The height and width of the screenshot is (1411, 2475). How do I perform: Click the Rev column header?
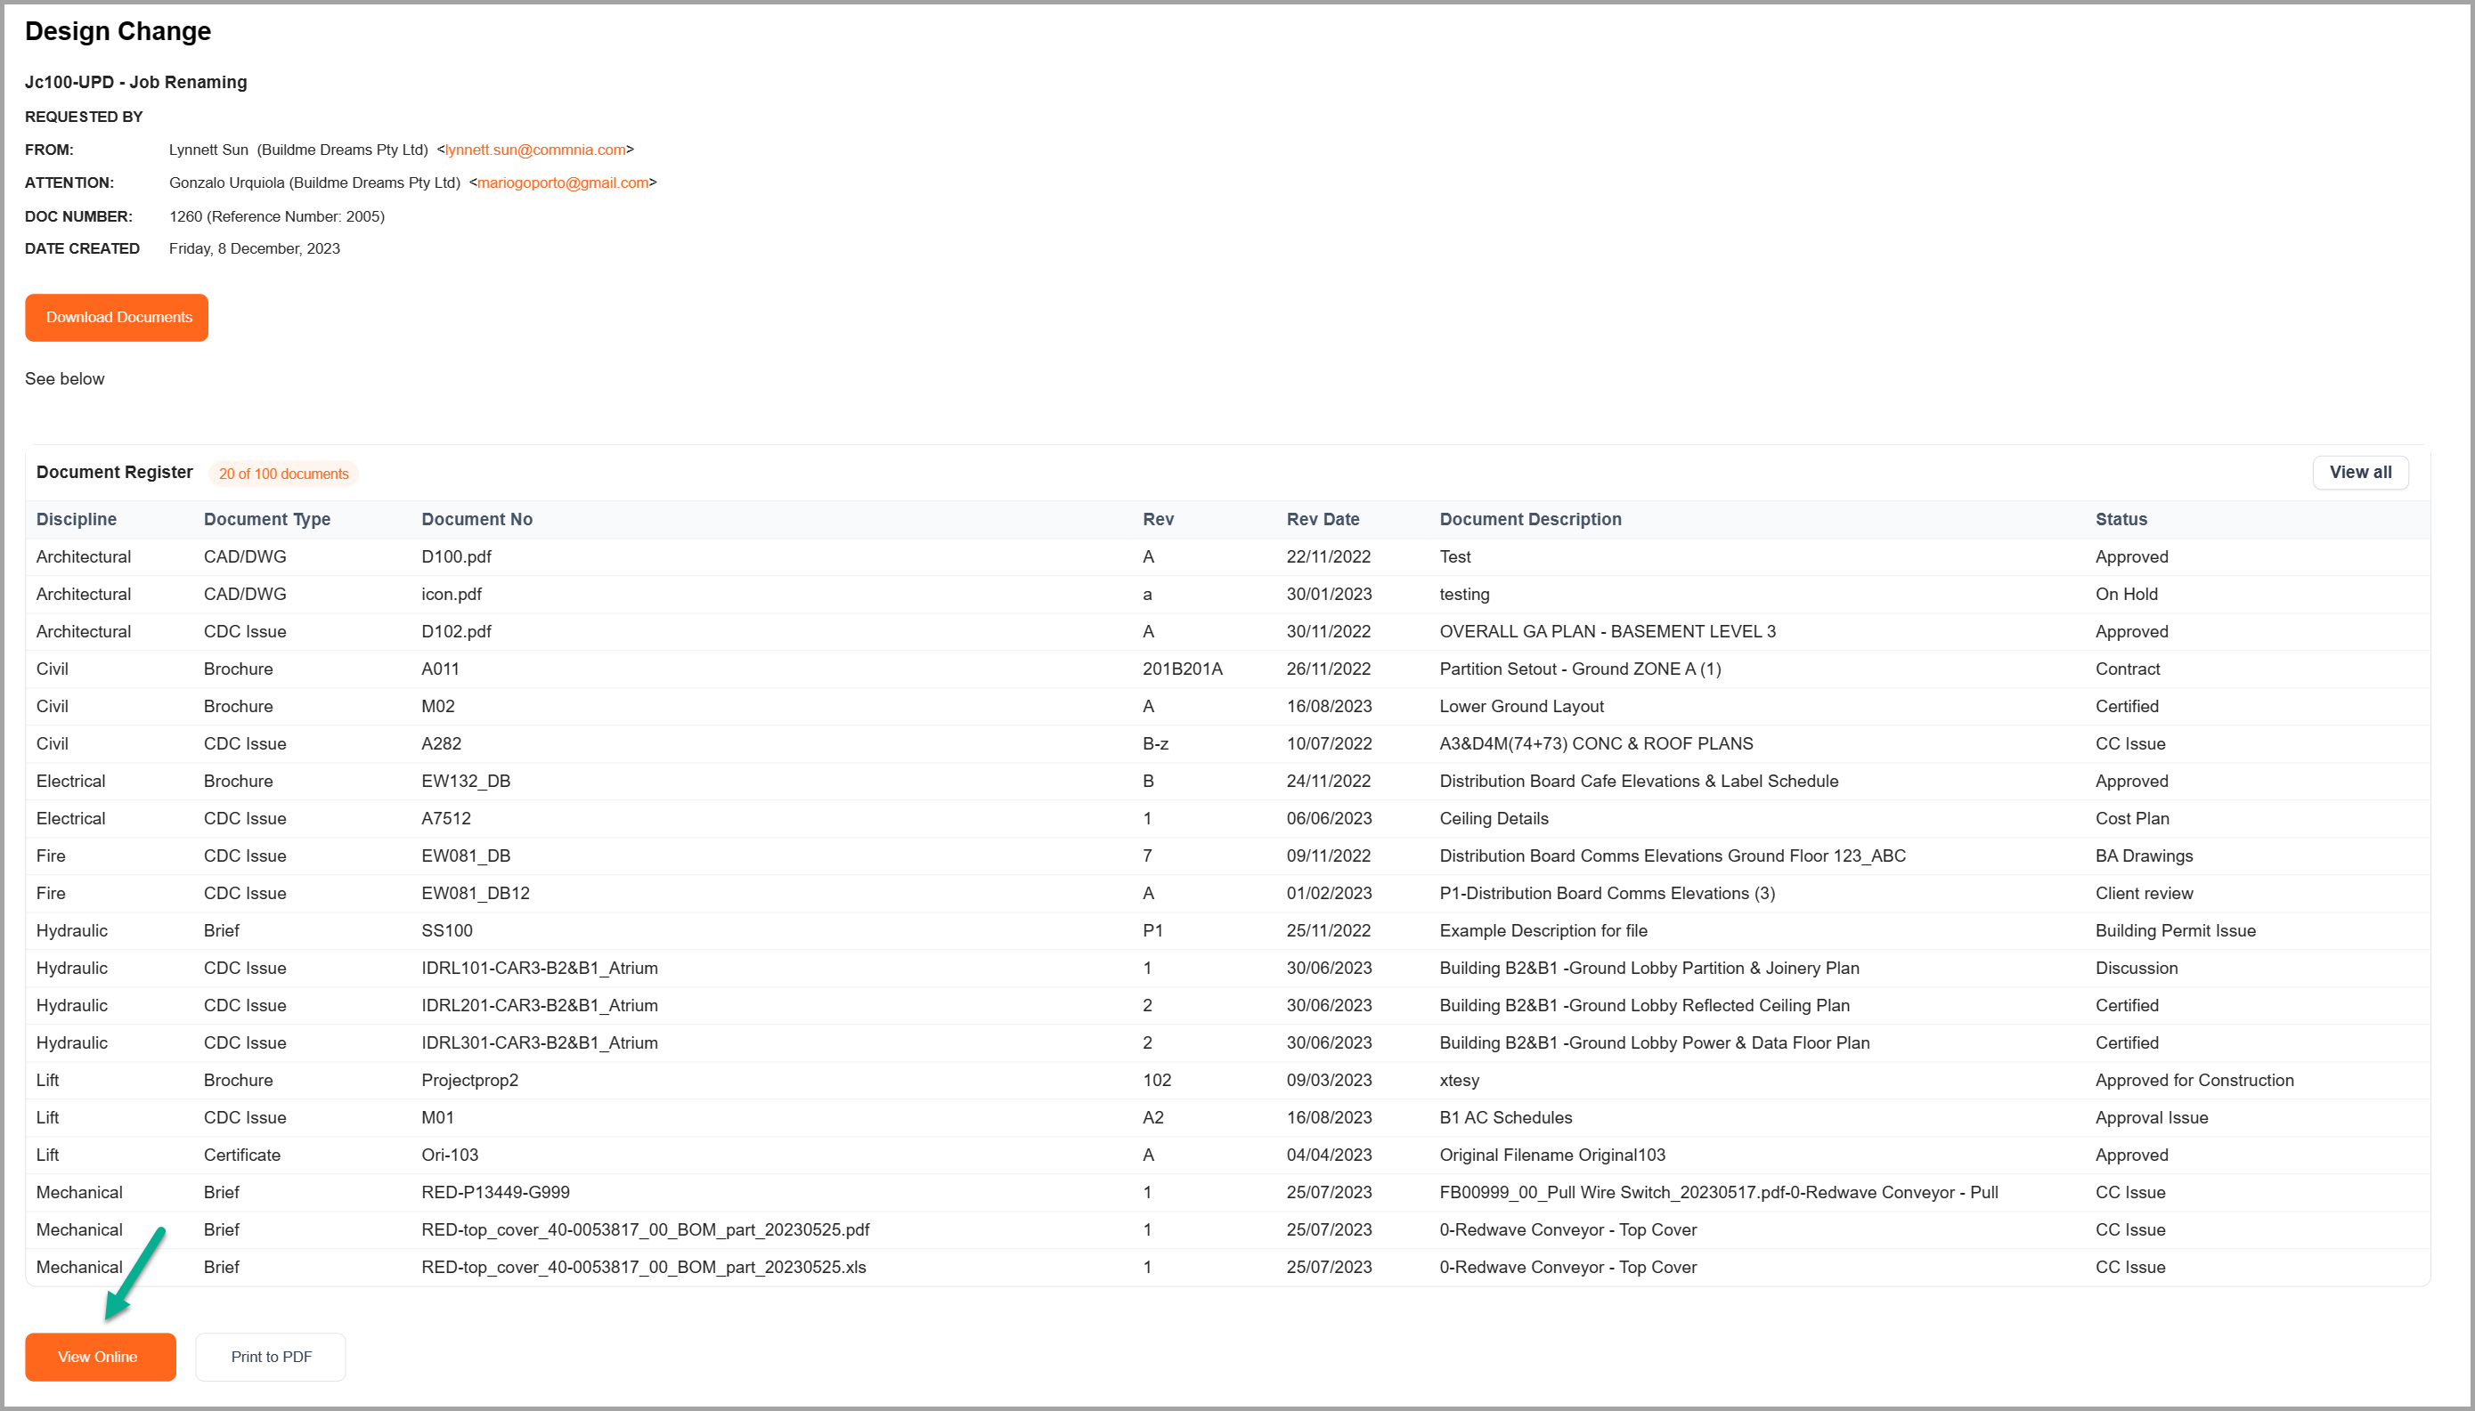coord(1159,519)
